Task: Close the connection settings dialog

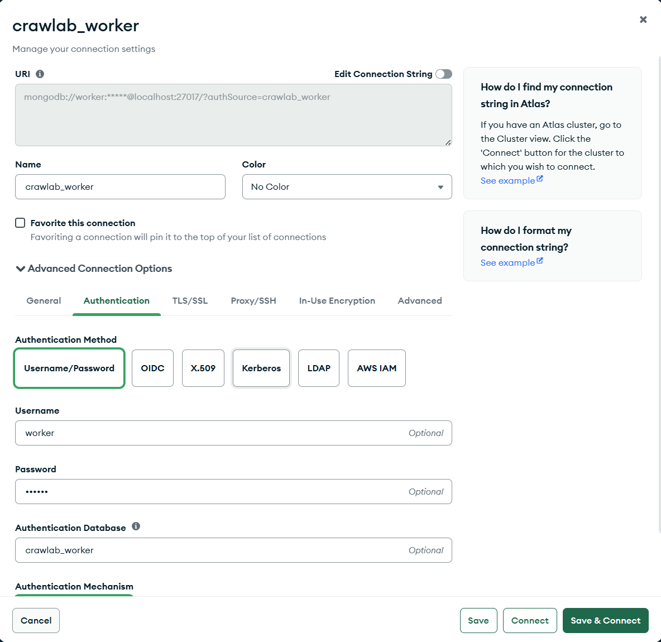Action: (x=643, y=20)
